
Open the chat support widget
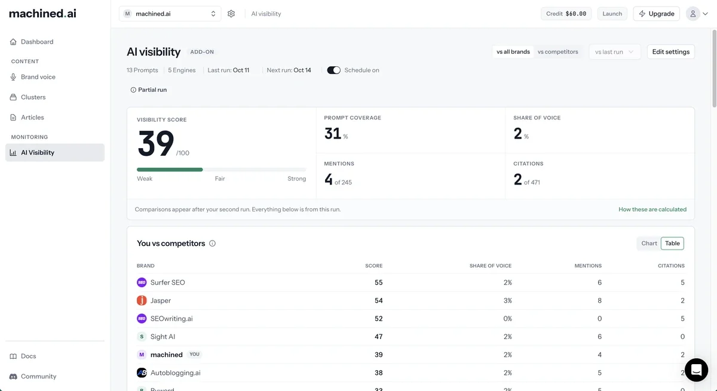click(x=696, y=370)
